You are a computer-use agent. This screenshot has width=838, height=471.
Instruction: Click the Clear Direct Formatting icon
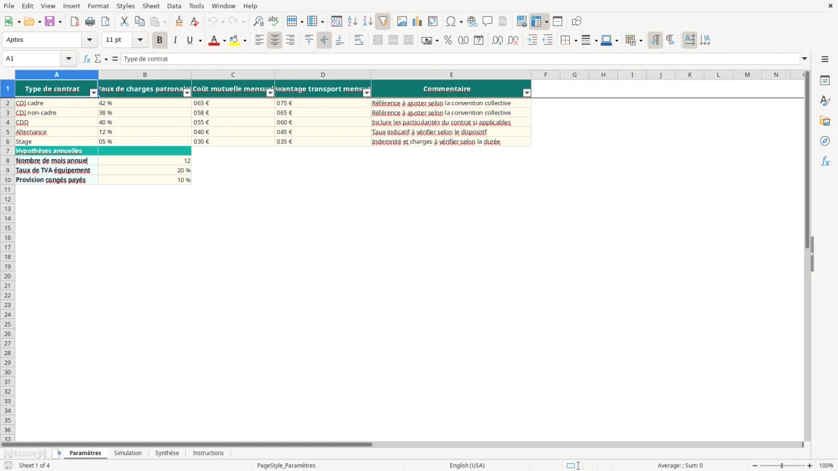(195, 22)
